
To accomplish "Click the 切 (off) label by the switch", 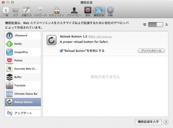I will coord(145,25).
